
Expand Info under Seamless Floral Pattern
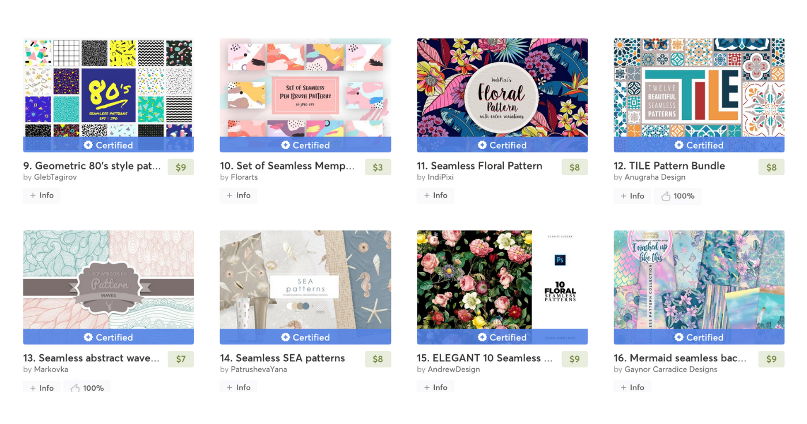(x=435, y=195)
